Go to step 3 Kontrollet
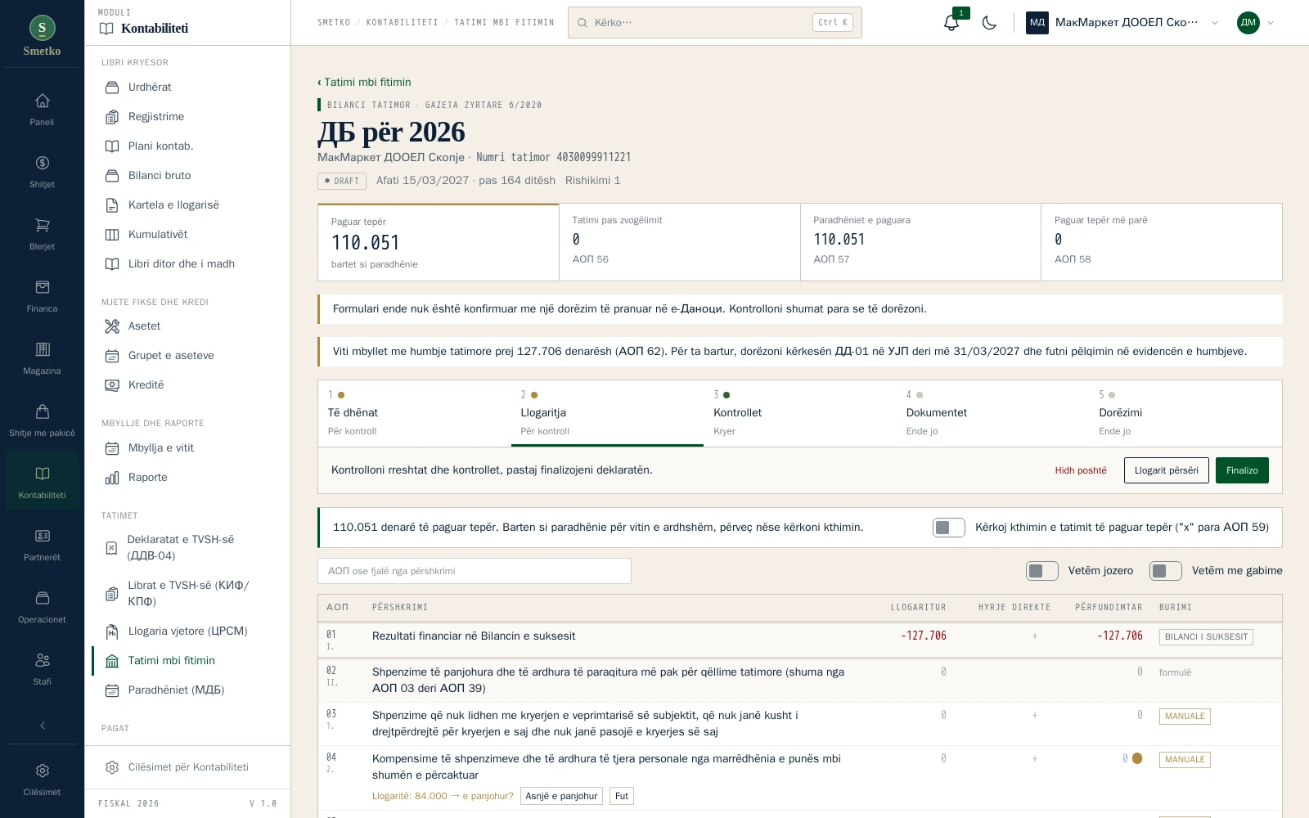This screenshot has width=1309, height=818. pos(799,413)
